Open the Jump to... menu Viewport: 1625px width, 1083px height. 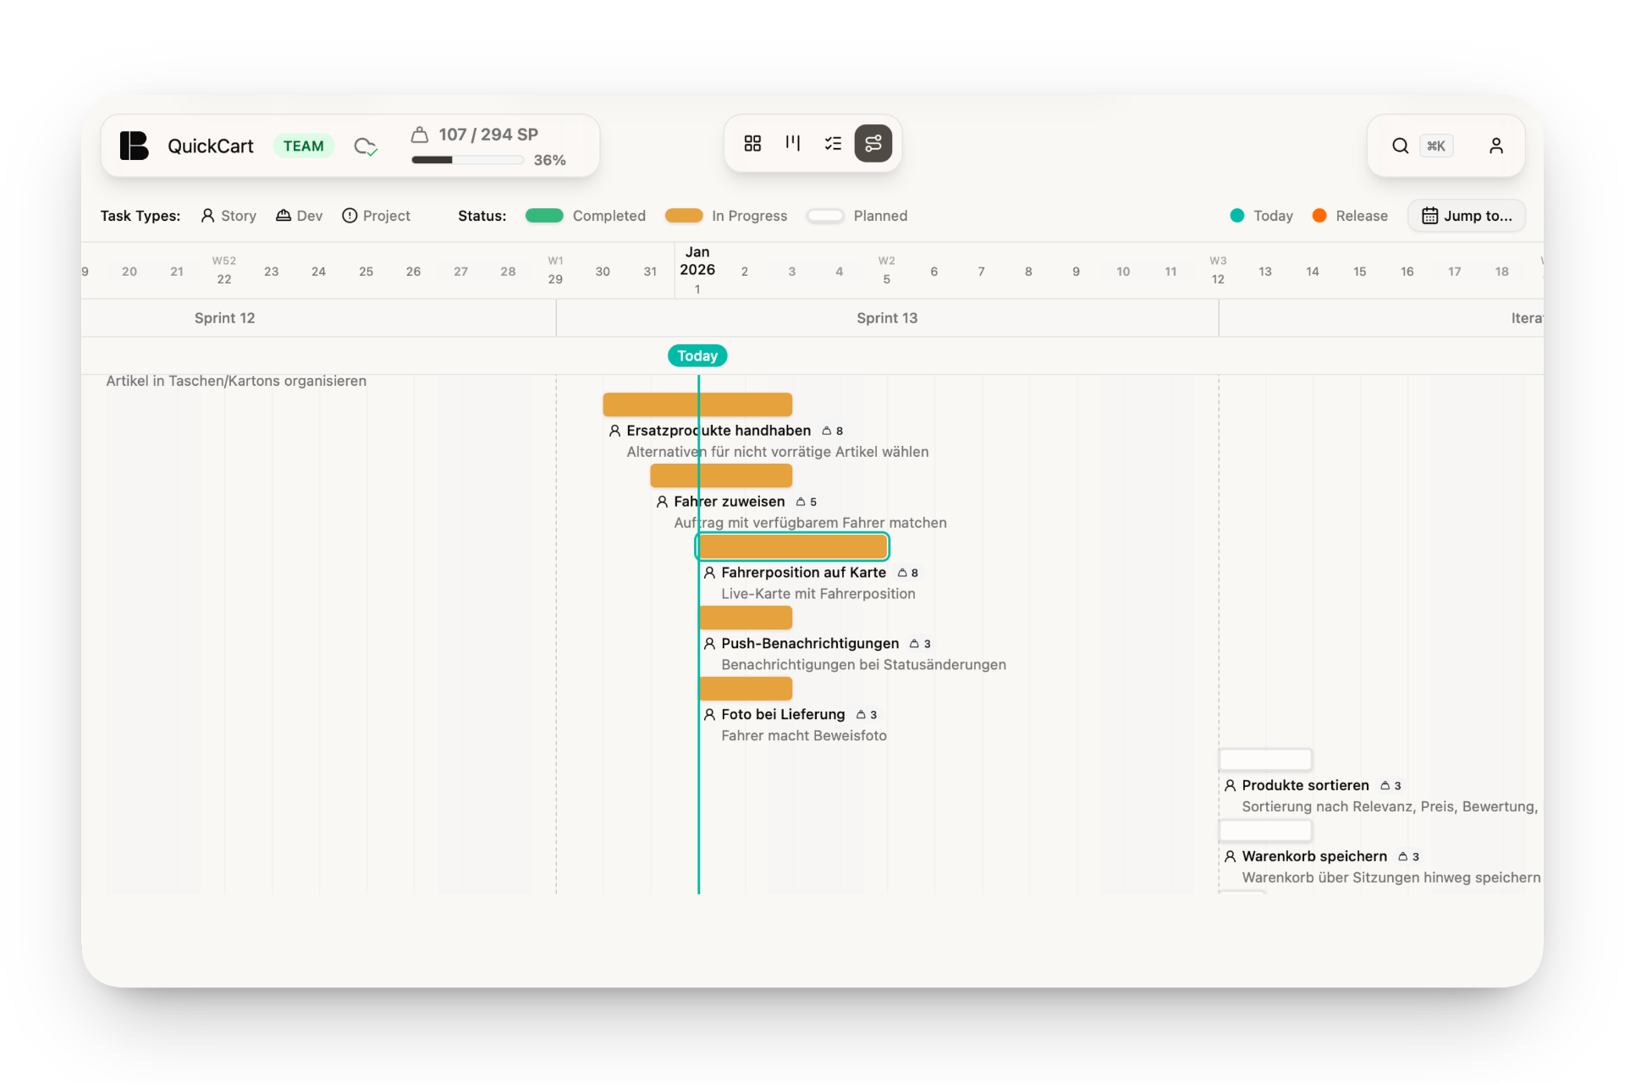click(1467, 216)
